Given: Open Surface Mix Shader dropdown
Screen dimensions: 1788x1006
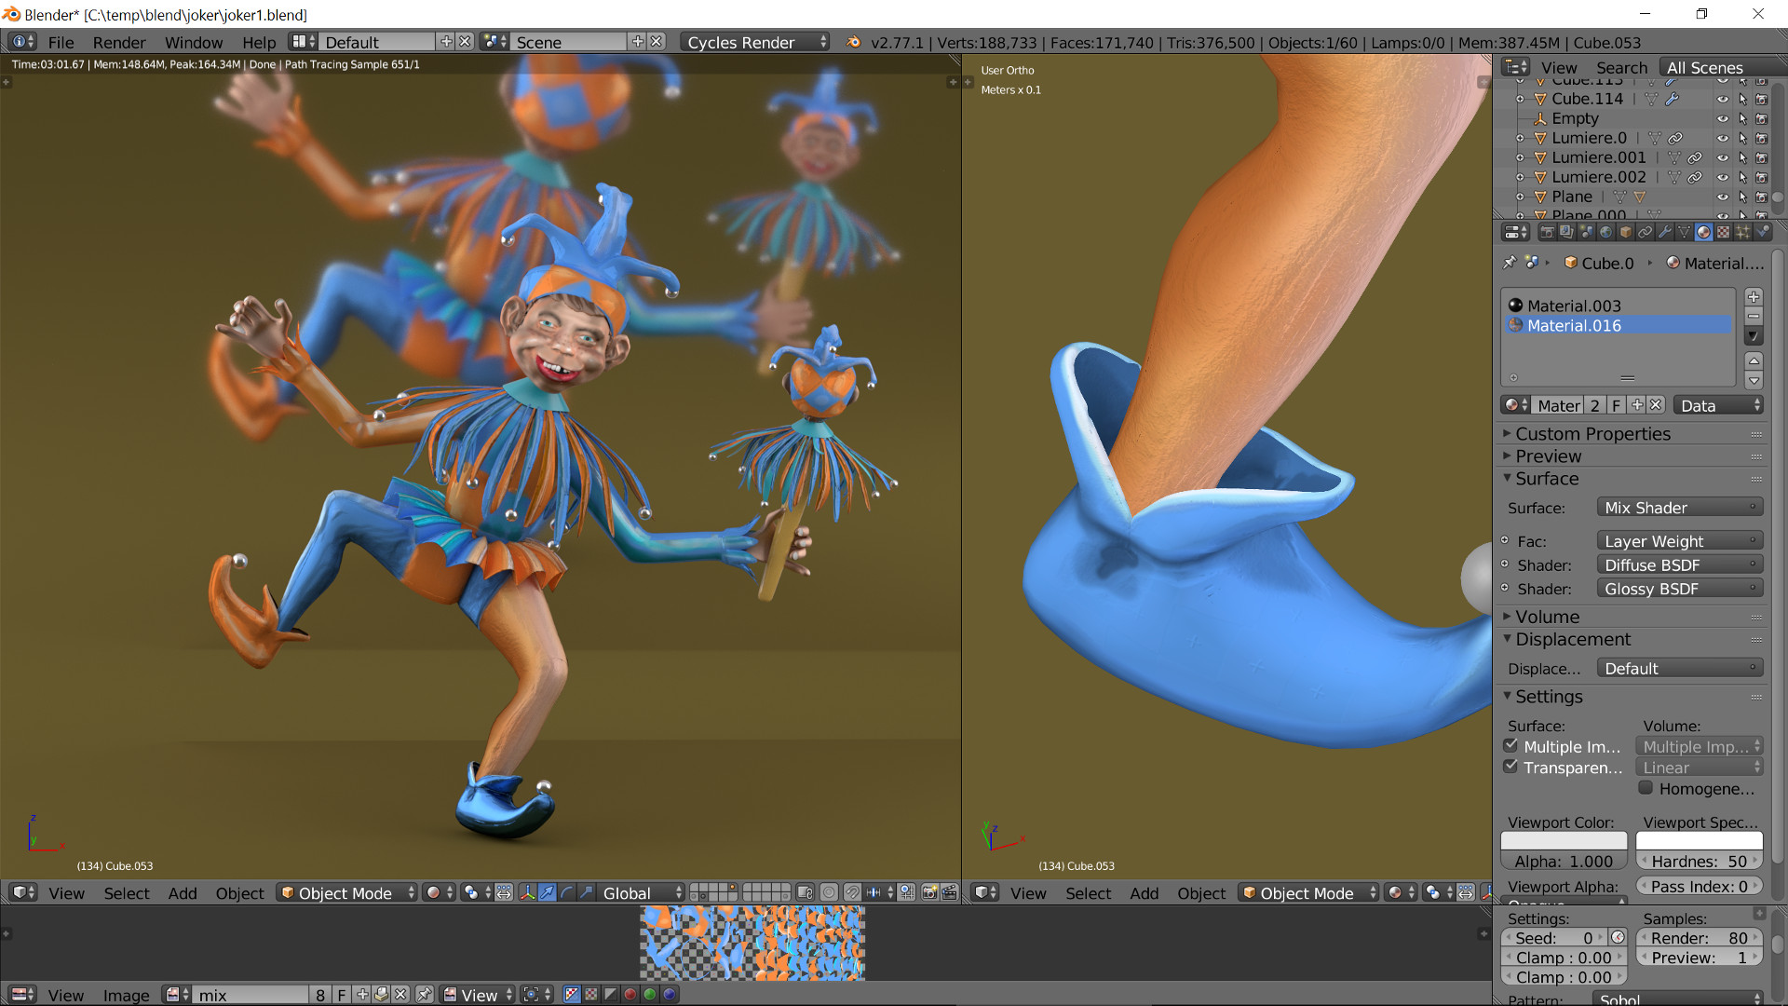Looking at the screenshot, I should click(1679, 508).
